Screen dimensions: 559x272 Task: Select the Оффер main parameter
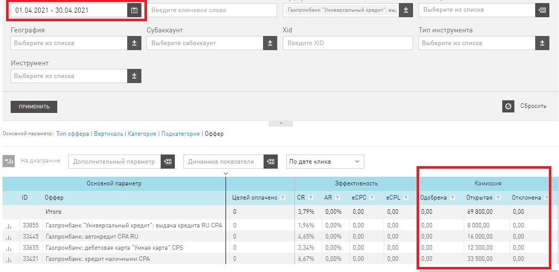[214, 134]
